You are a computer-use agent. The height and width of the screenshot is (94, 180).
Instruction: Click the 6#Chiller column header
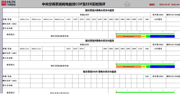click(x=59, y=19)
